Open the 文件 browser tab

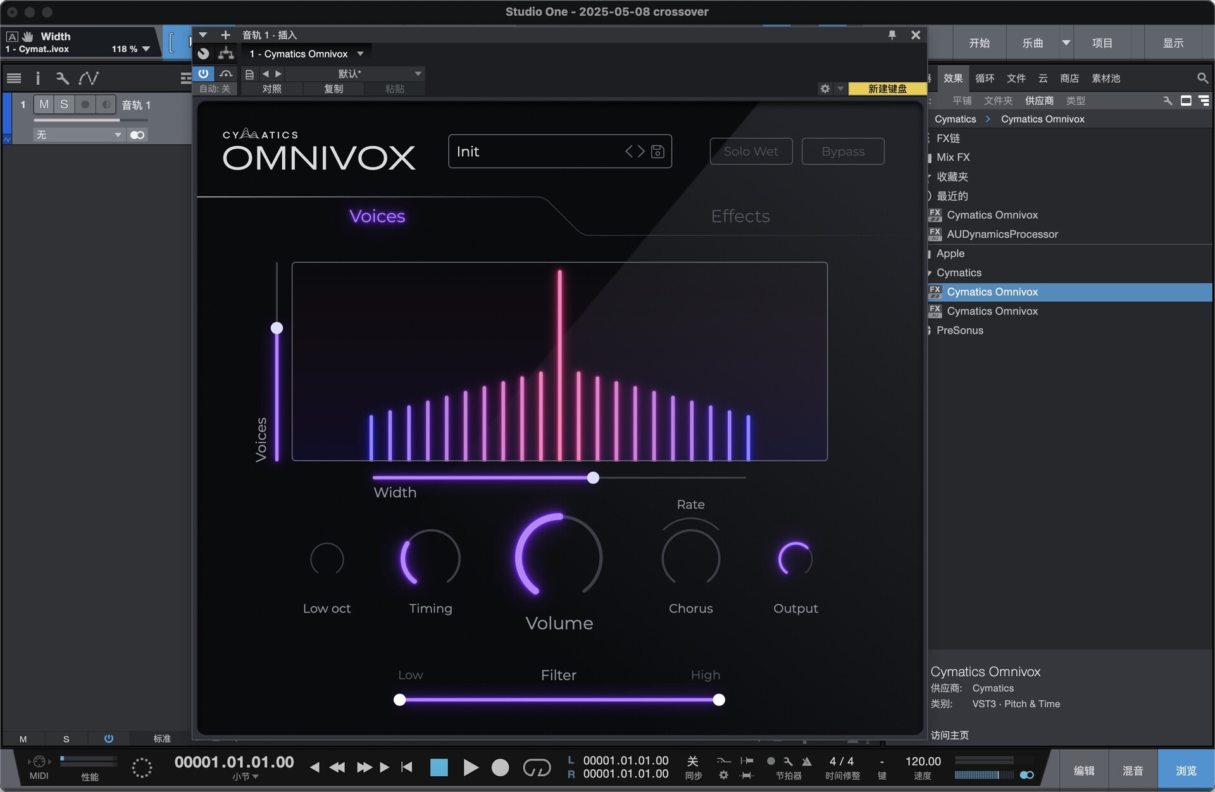(x=1016, y=78)
